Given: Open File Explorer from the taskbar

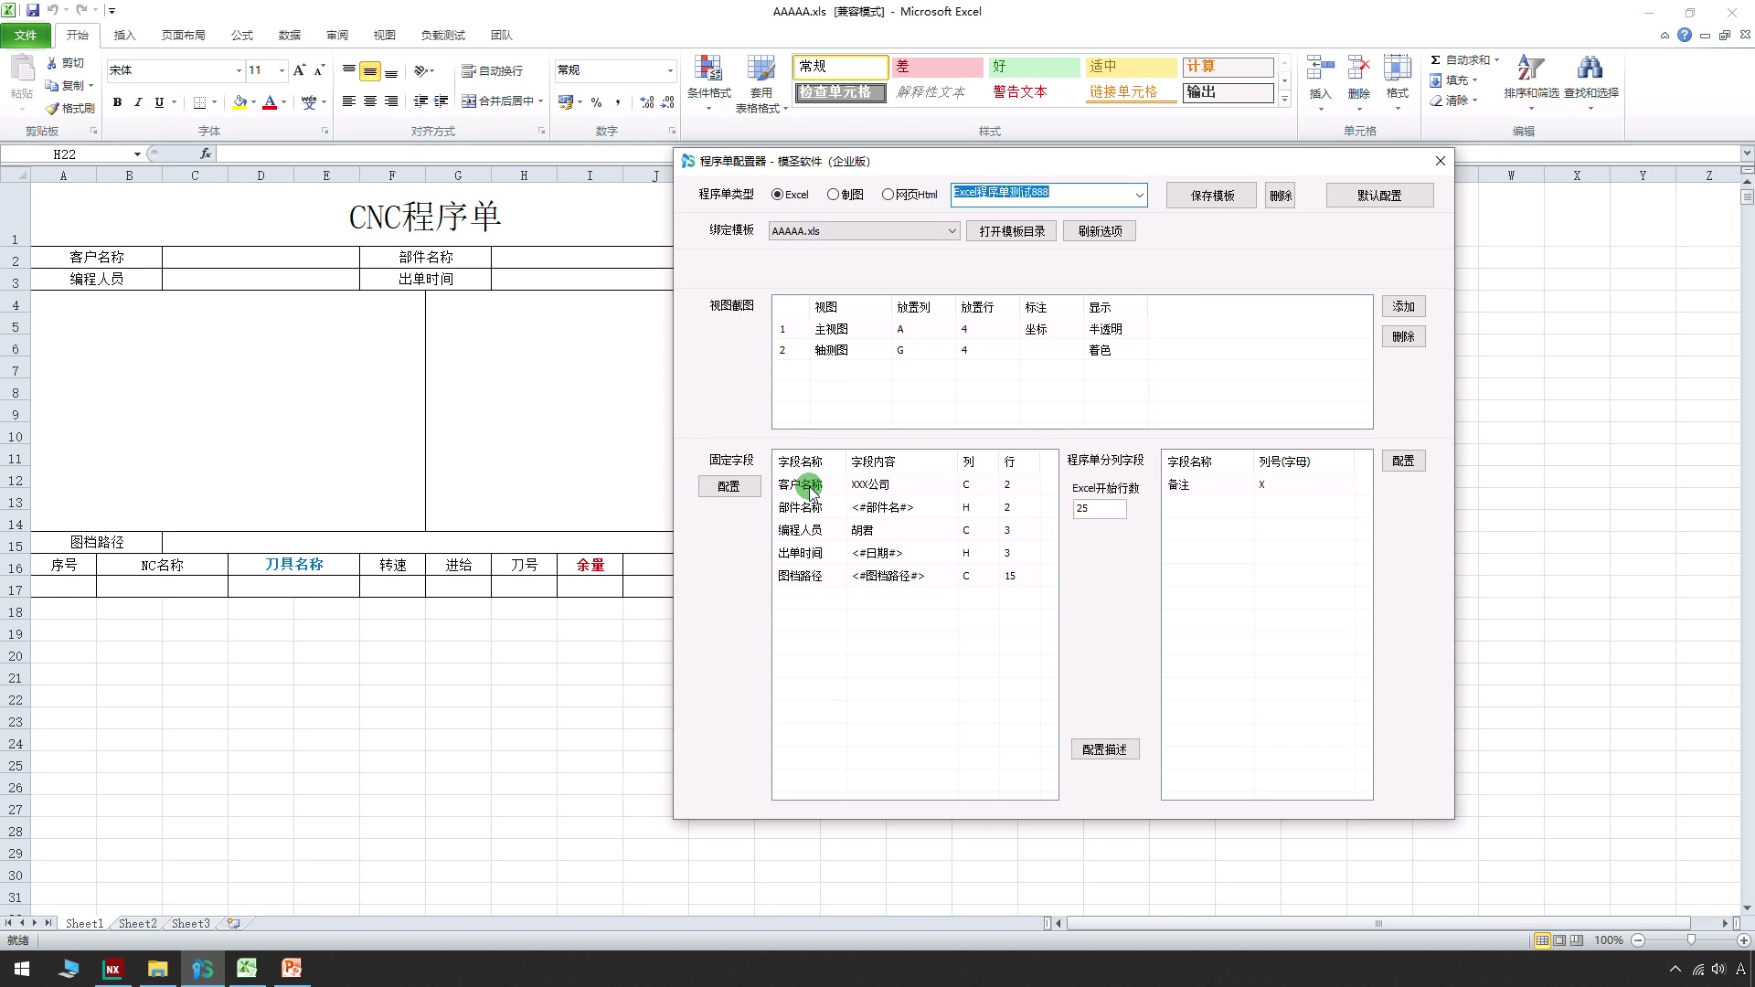Looking at the screenshot, I should [x=157, y=969].
